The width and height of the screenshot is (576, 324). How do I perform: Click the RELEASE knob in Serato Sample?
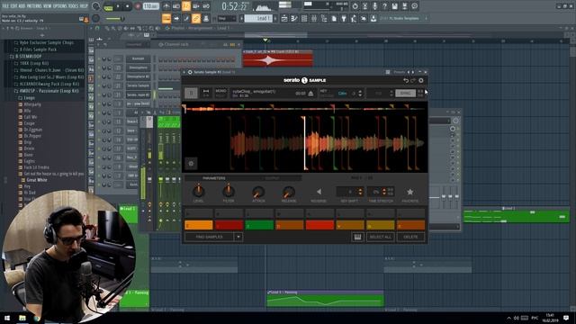288,192
